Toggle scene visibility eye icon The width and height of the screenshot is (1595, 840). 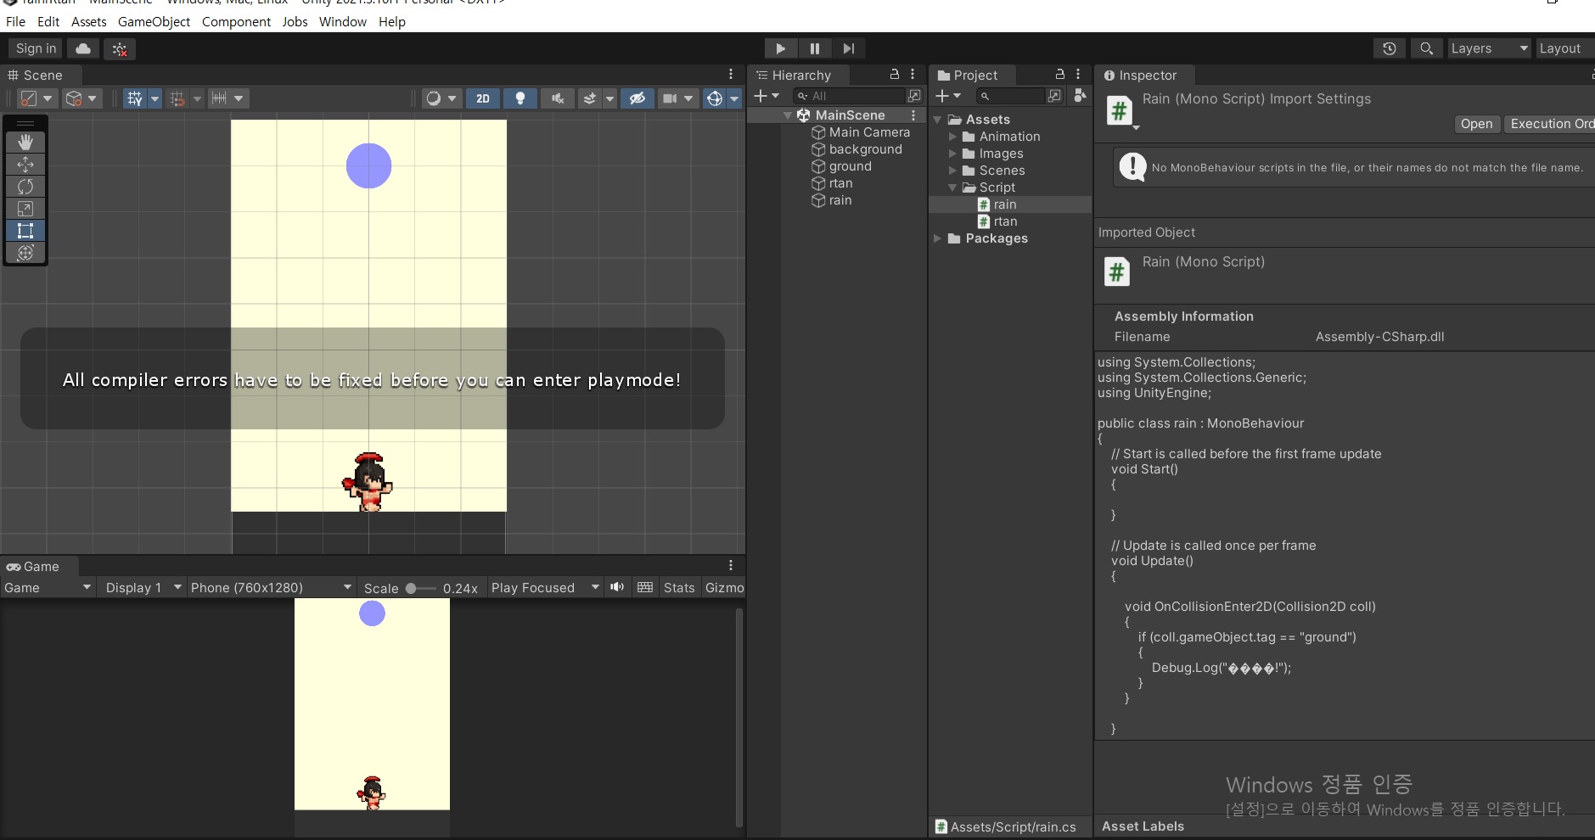click(x=637, y=98)
